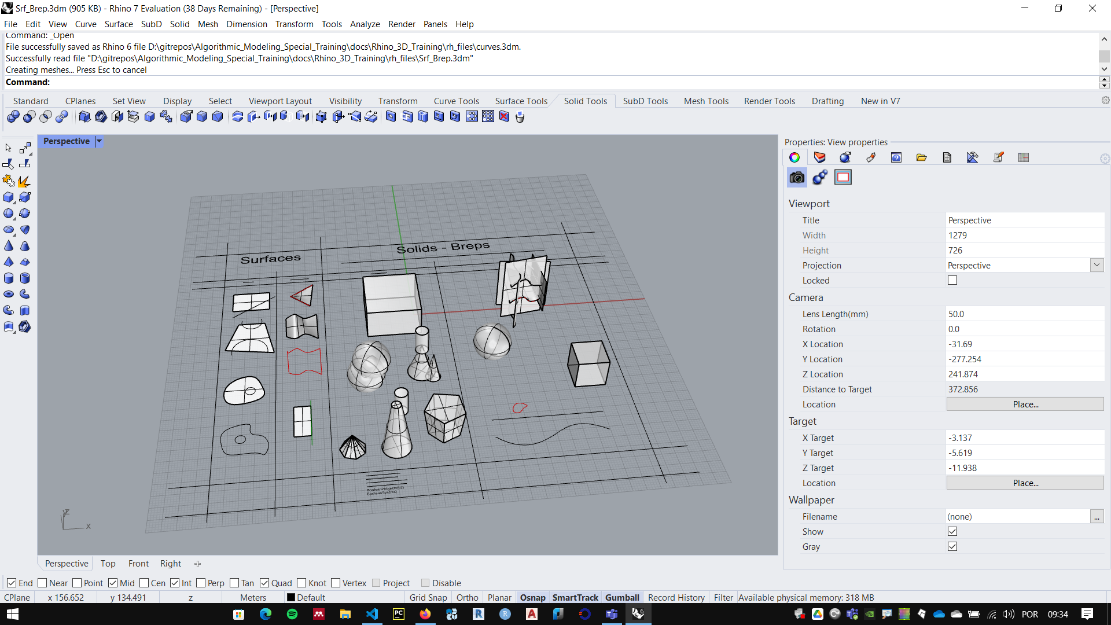Select the Ellipsoid tool in sidebar

click(x=9, y=230)
